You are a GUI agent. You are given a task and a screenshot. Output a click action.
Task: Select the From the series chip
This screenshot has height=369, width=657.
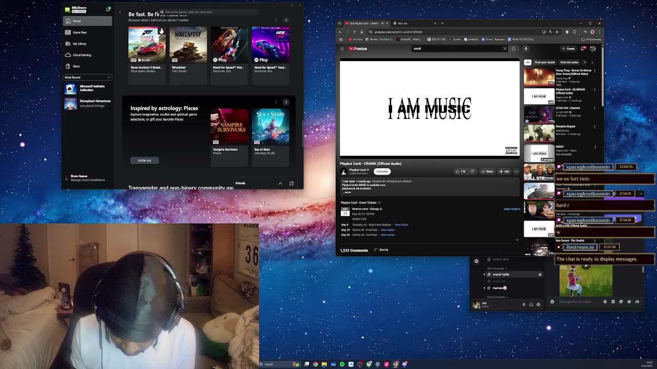(x=569, y=62)
